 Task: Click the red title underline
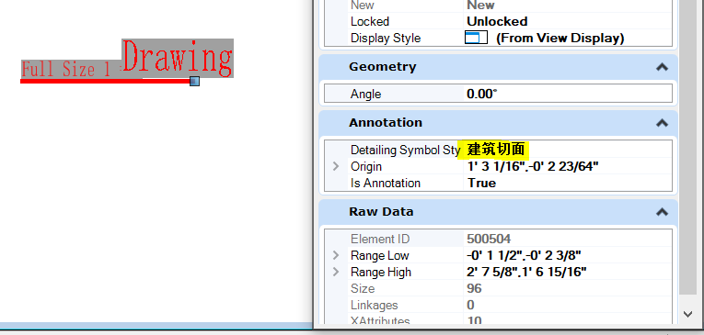click(105, 81)
